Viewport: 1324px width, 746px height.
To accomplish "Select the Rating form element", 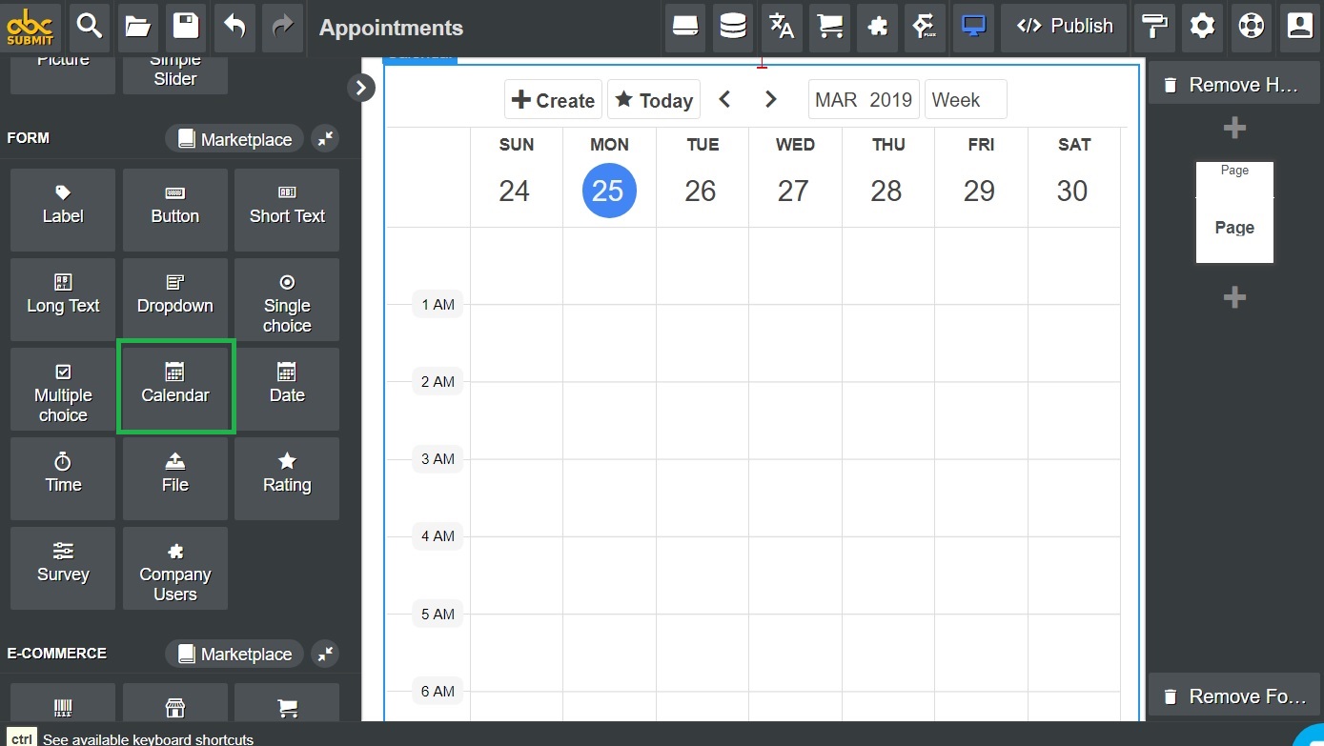I will [286, 477].
